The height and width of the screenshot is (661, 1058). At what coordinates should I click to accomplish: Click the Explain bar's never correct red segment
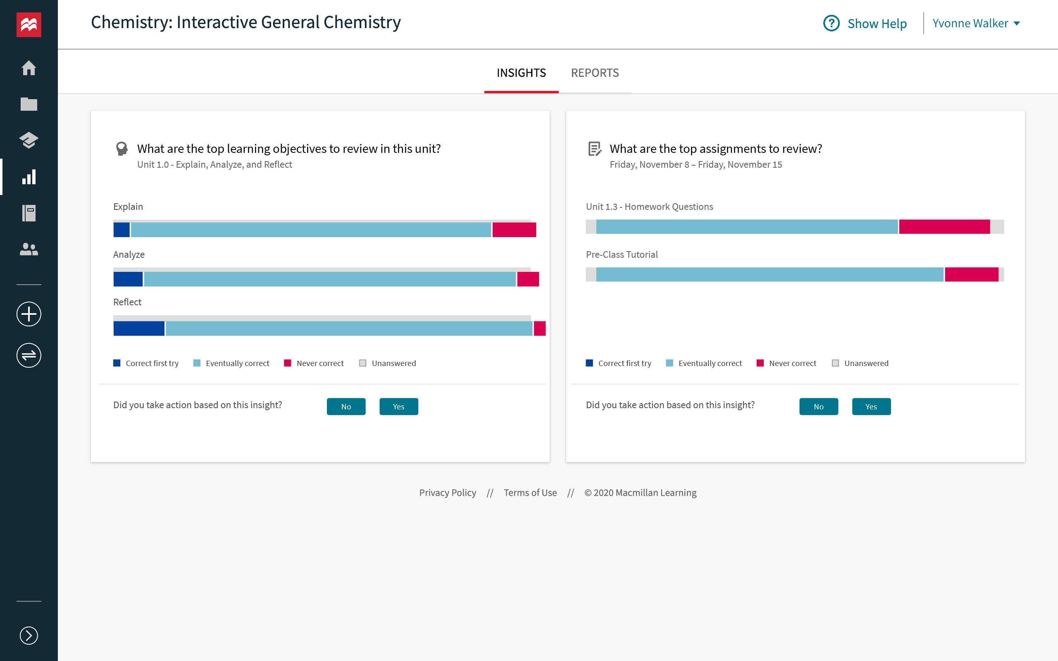click(514, 230)
